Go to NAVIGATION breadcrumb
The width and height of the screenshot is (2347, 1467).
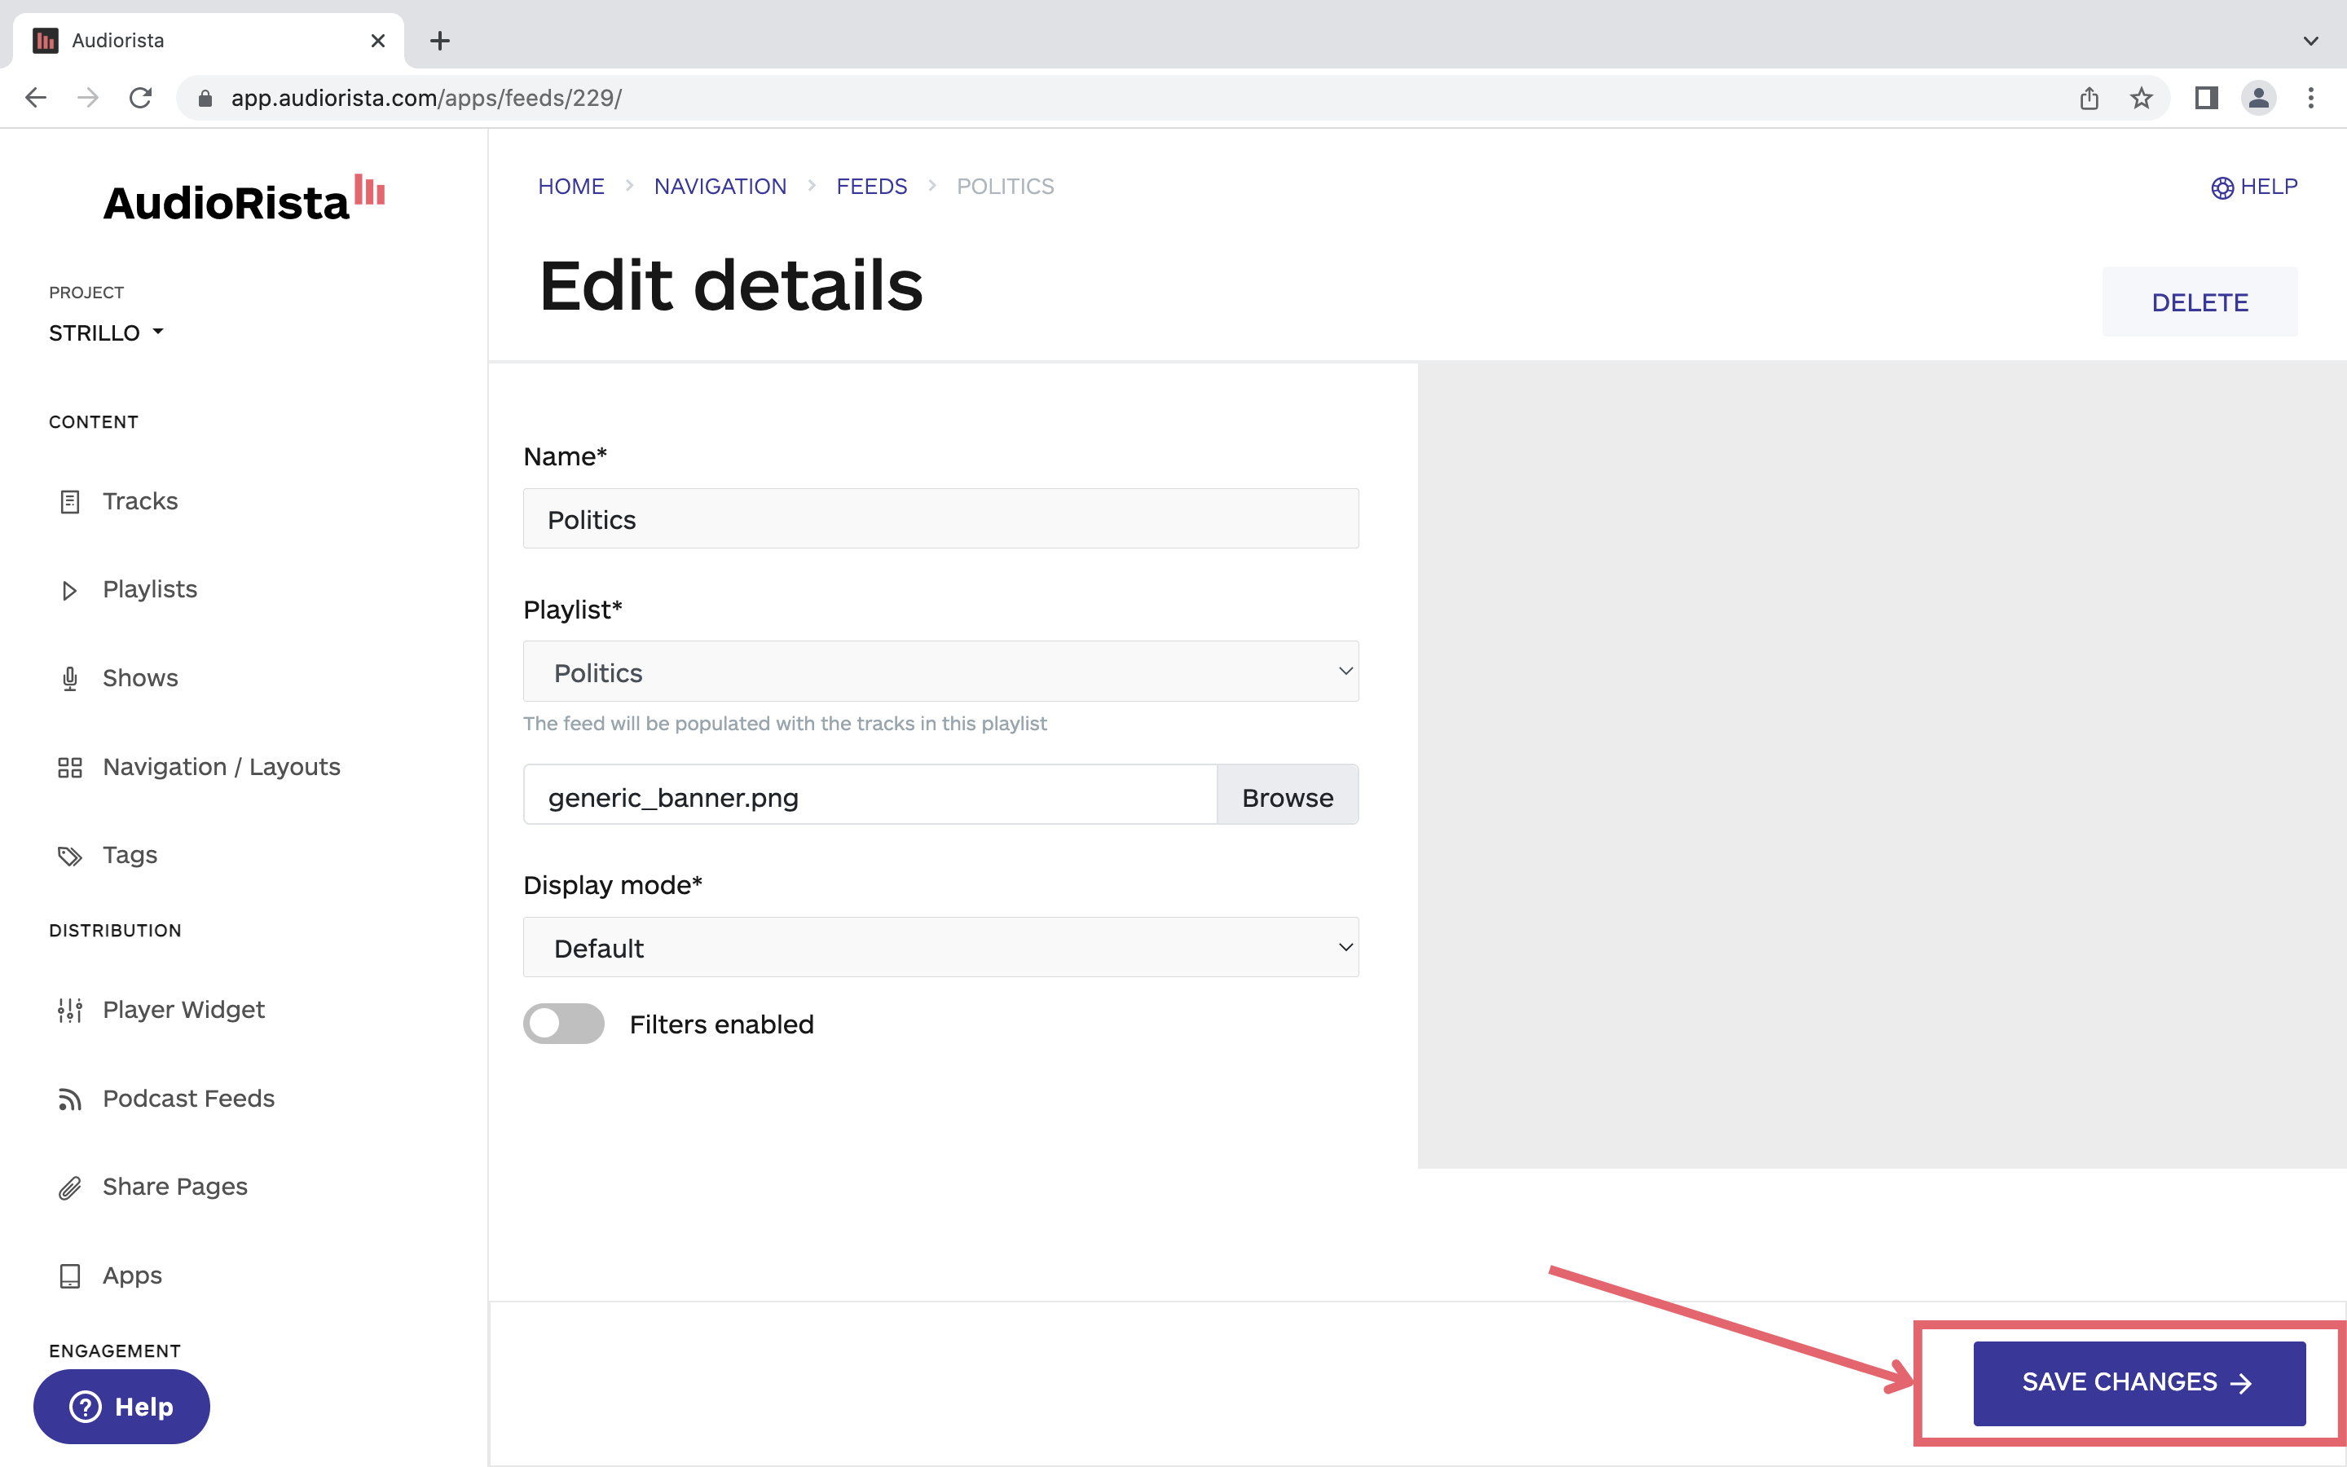click(720, 187)
